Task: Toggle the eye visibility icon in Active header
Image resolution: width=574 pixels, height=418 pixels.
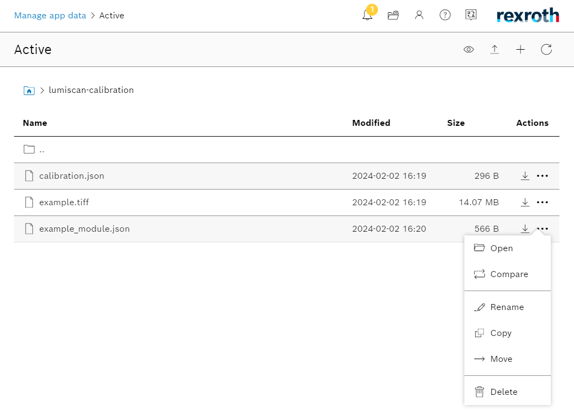Action: click(x=469, y=49)
